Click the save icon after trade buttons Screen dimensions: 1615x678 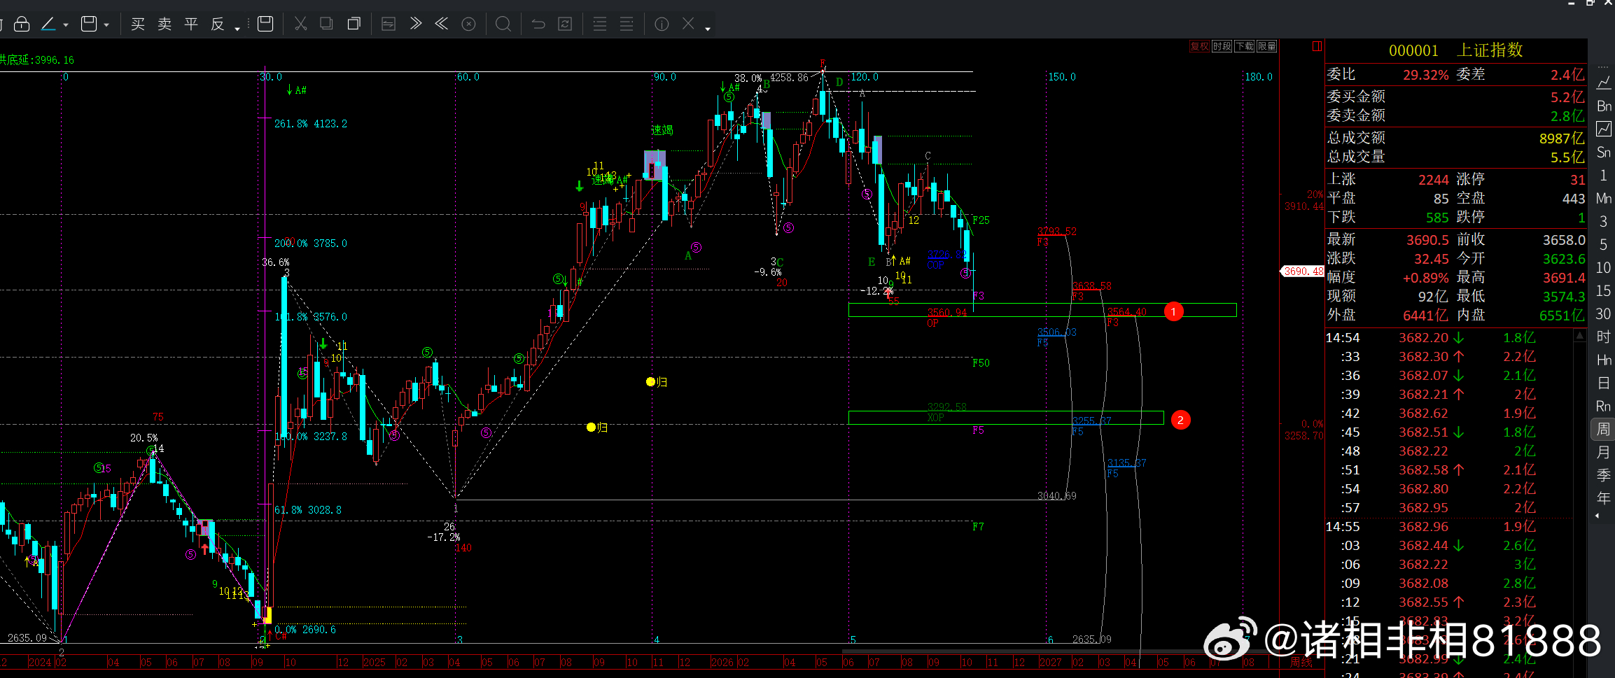tap(265, 24)
